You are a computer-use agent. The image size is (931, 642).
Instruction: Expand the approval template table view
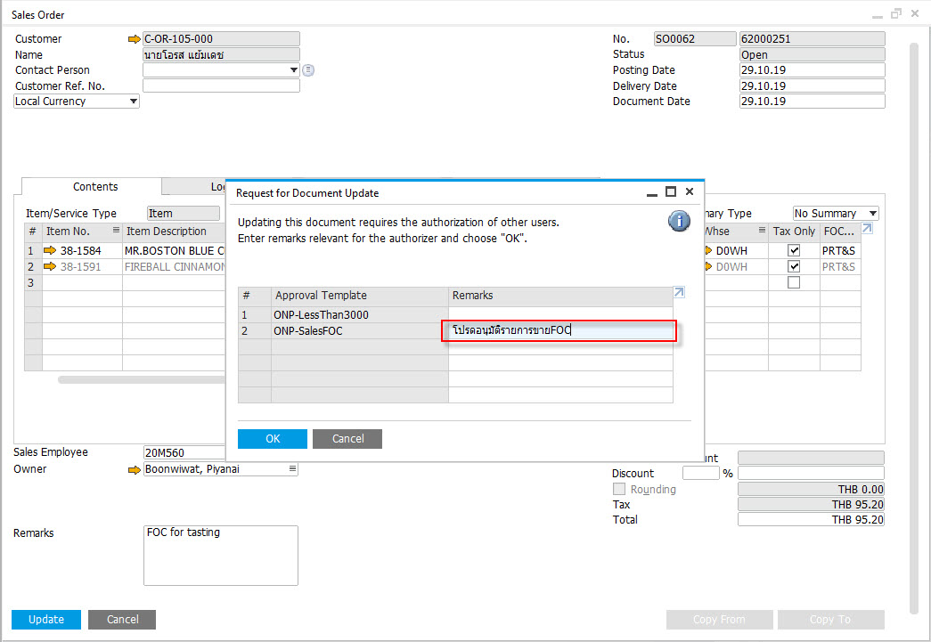point(679,292)
